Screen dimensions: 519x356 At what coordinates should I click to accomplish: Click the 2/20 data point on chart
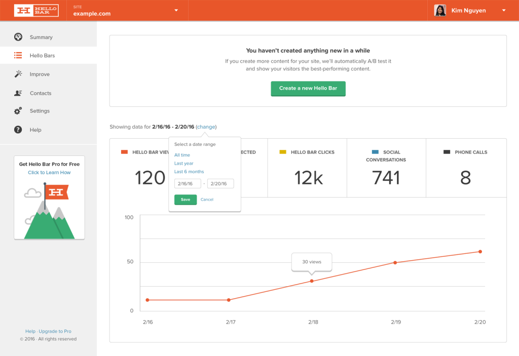[x=480, y=252]
